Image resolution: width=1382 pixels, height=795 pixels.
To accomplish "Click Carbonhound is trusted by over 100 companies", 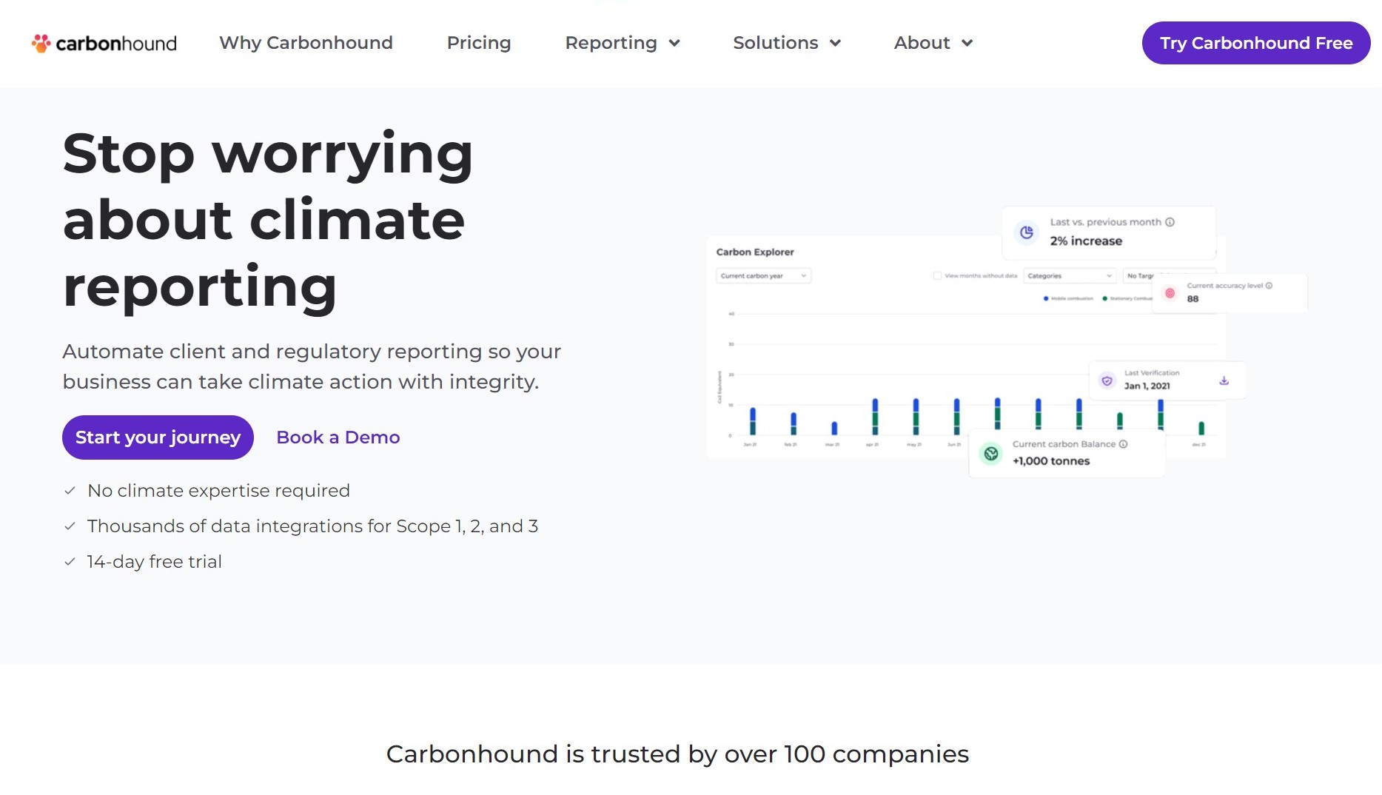I will click(x=677, y=754).
